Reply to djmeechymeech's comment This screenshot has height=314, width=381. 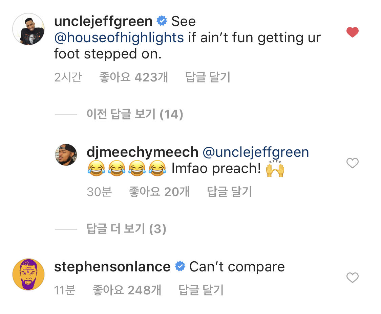(x=229, y=192)
